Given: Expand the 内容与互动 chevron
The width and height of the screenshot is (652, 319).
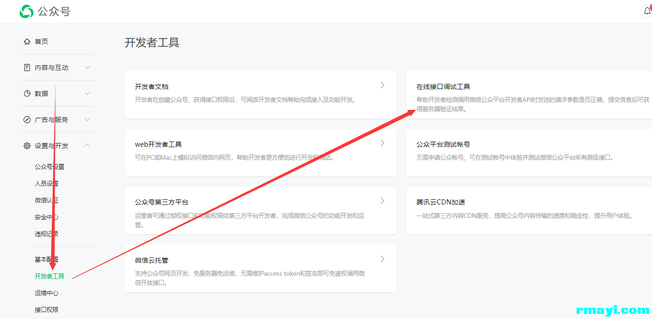Looking at the screenshot, I should tap(87, 68).
